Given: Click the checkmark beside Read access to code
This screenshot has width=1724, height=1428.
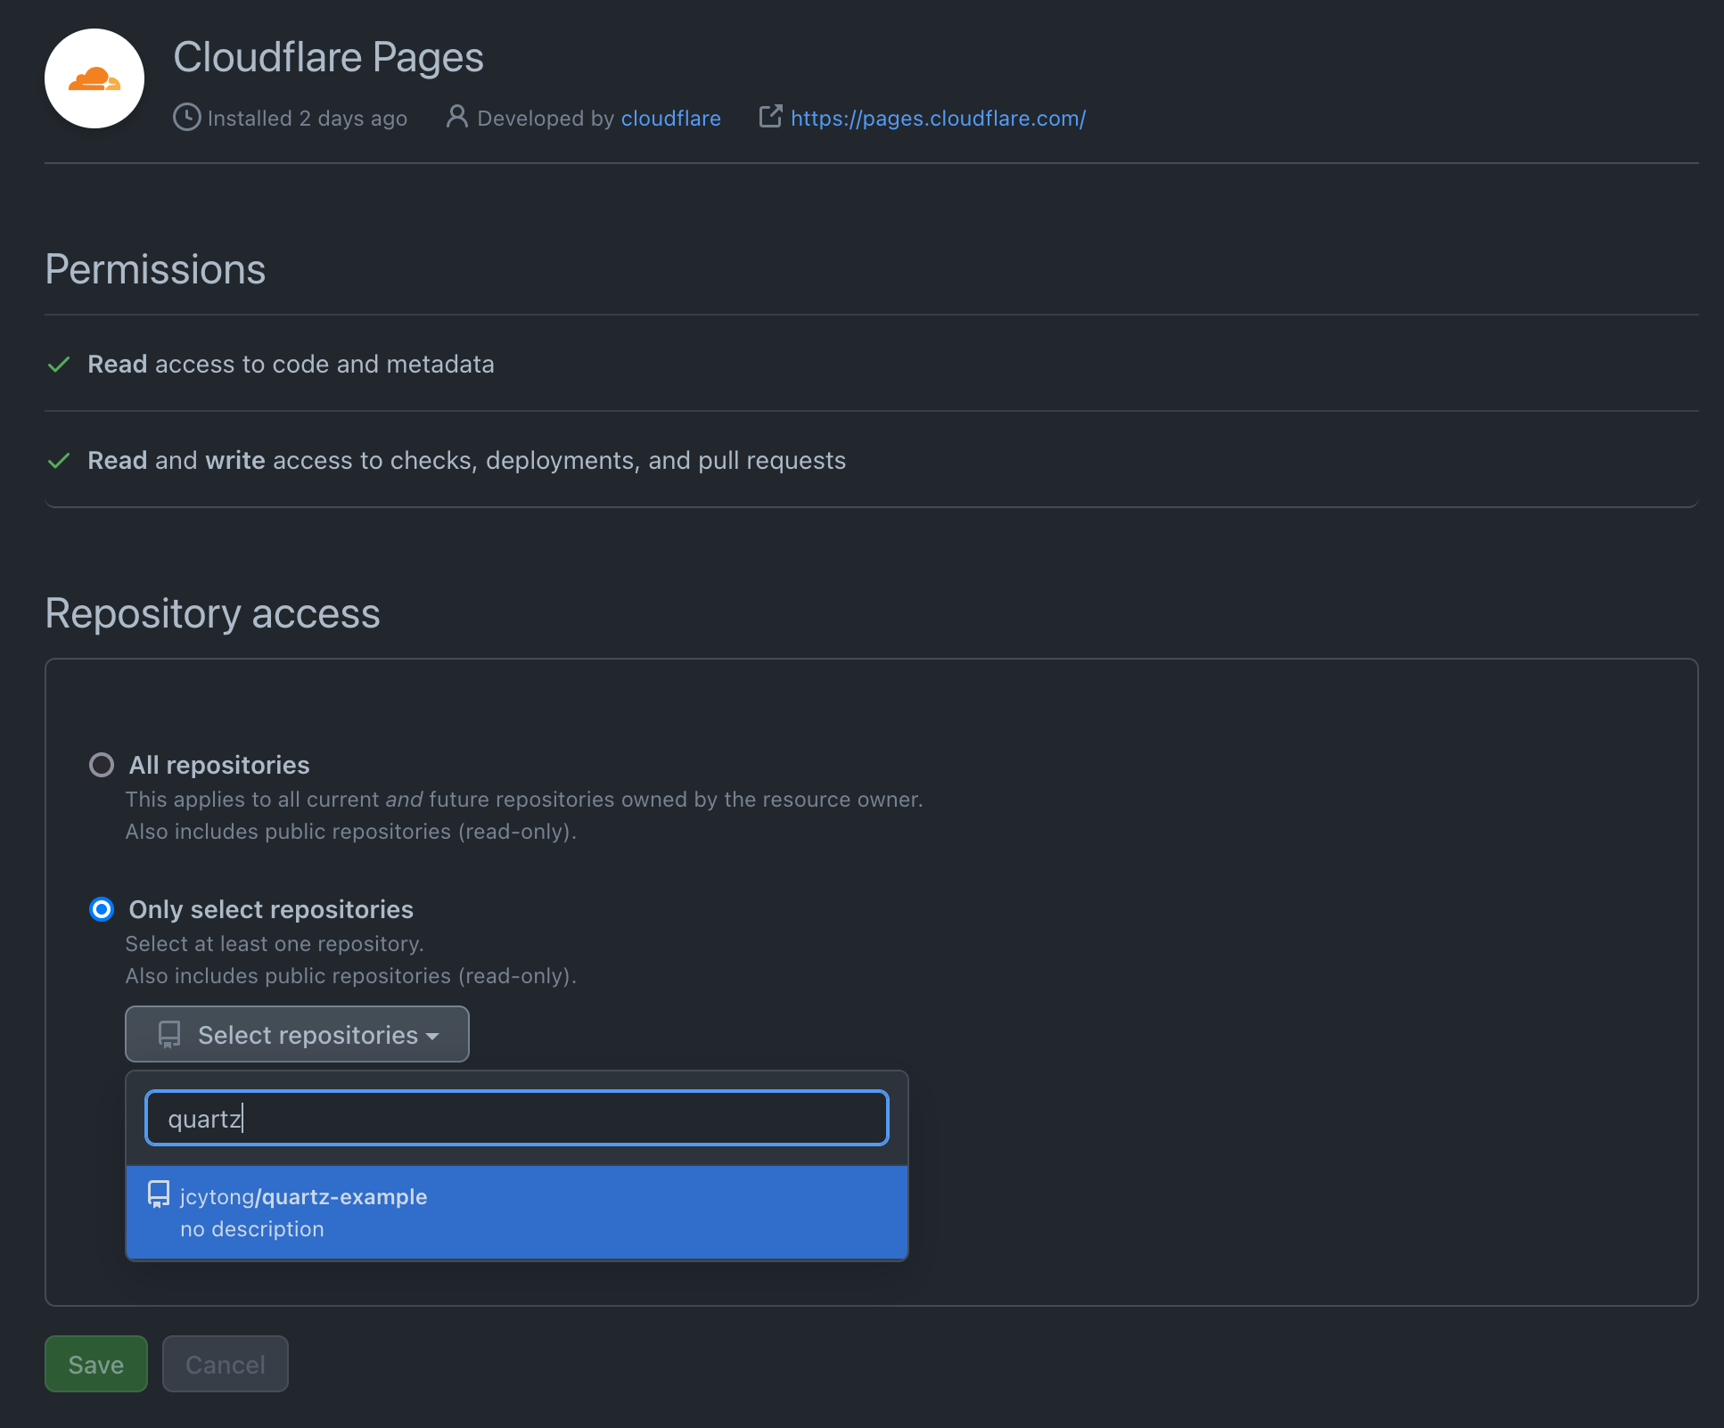Looking at the screenshot, I should [59, 365].
